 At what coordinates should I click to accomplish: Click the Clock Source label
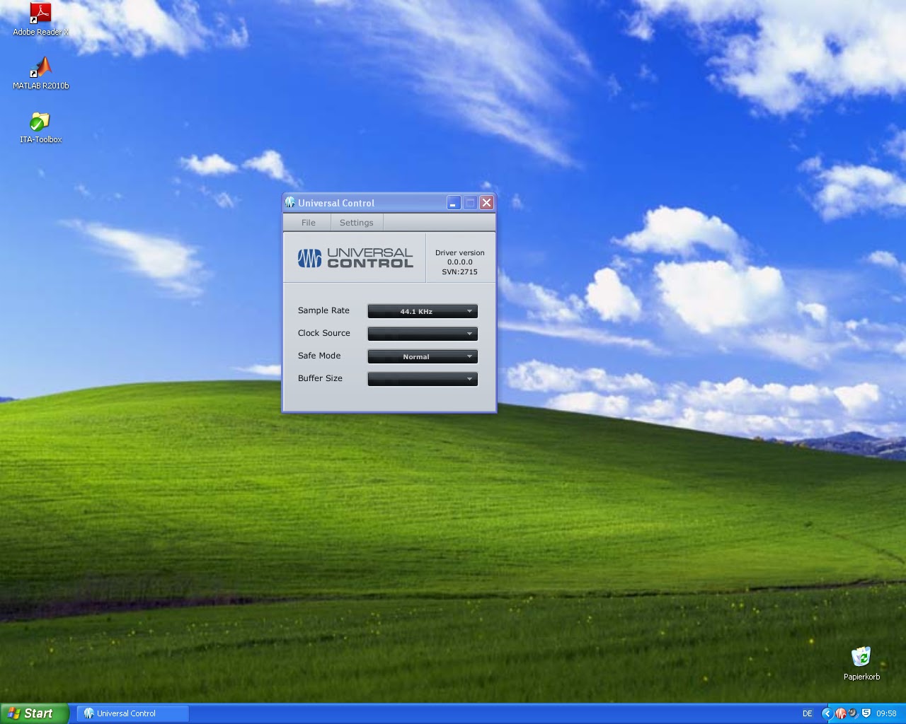(323, 333)
